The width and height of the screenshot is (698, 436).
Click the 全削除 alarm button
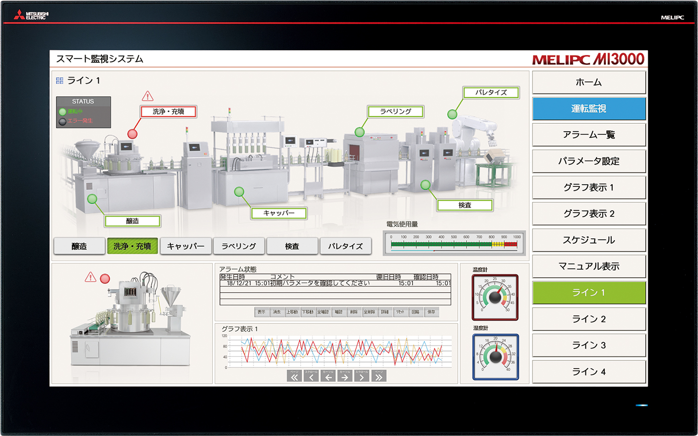pos(369,312)
